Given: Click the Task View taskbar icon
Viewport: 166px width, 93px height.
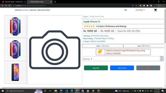Looking at the screenshot, I should pos(50,91).
